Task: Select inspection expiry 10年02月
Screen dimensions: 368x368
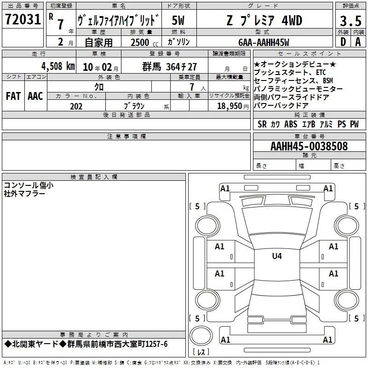Action: tap(101, 67)
